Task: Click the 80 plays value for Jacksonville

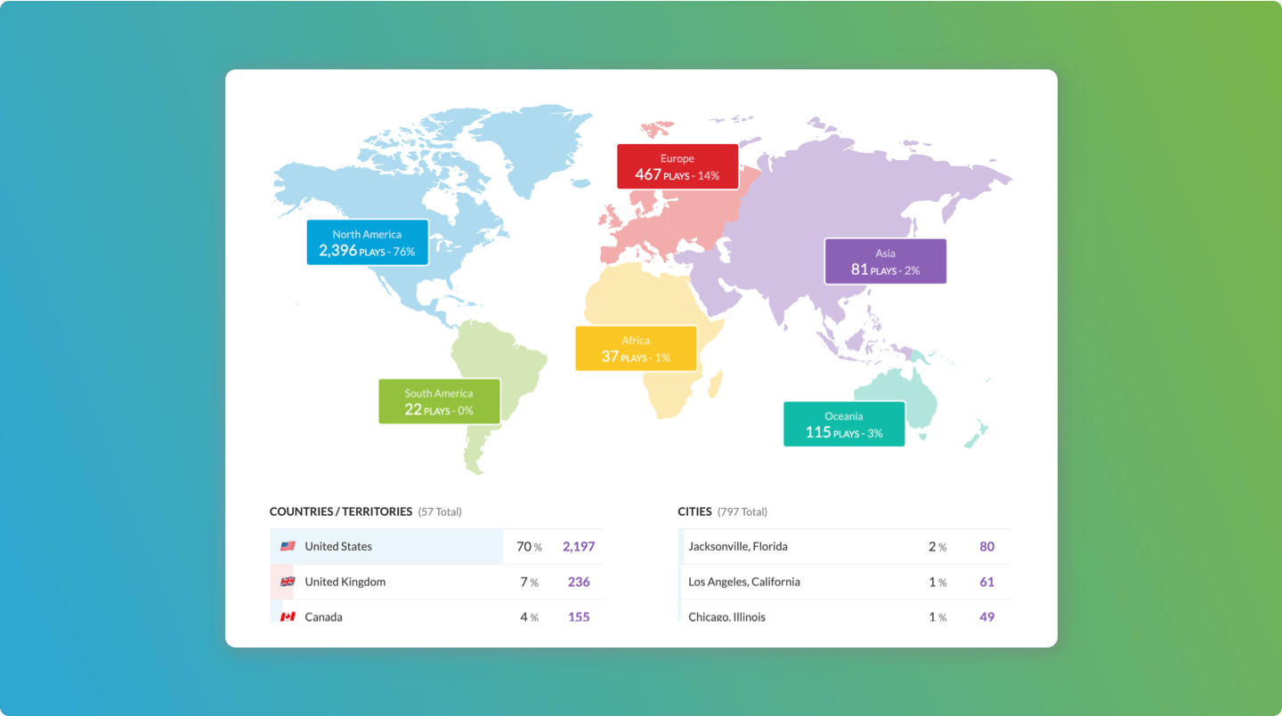Action: 986,546
